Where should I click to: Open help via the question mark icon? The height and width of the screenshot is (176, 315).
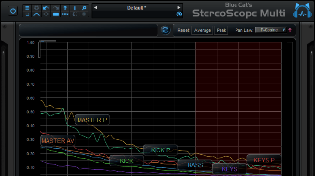coord(65,8)
